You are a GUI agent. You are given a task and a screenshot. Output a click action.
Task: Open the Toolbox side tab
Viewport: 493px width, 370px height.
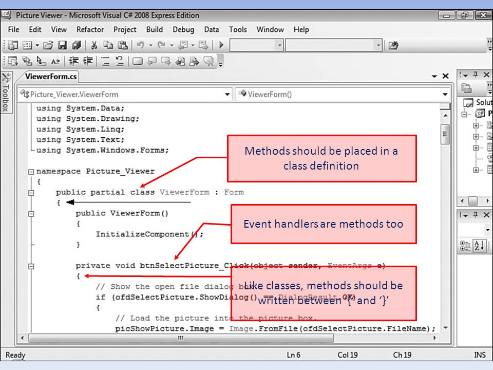[x=6, y=92]
